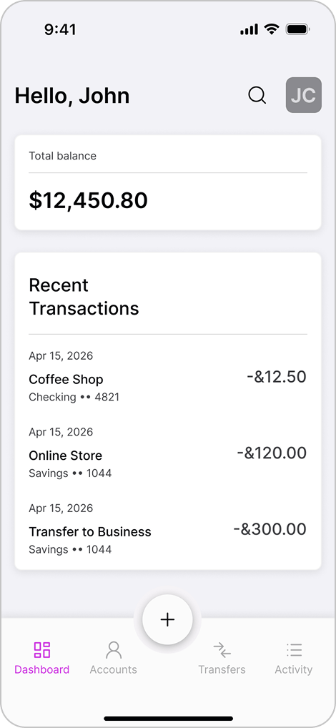Image resolution: width=336 pixels, height=728 pixels.
Task: Select the Dashboard tab label
Action: [x=41, y=669]
